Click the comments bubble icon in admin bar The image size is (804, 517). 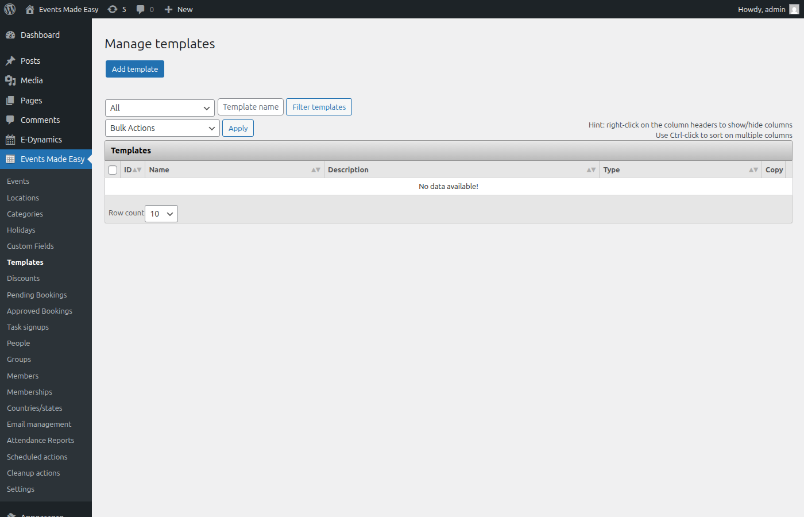[x=141, y=9]
